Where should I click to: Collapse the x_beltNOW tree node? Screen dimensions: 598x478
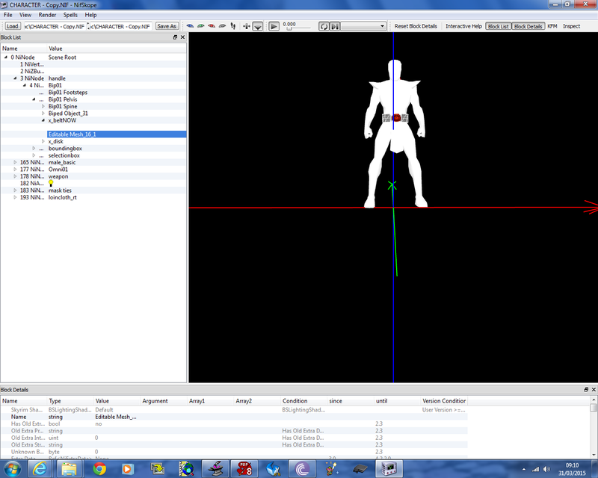[x=43, y=120]
